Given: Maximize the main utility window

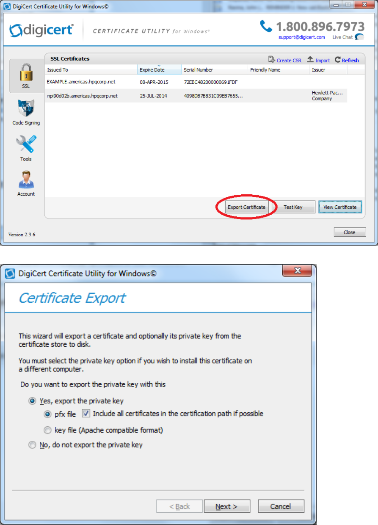Looking at the screenshot, I should (348, 4).
